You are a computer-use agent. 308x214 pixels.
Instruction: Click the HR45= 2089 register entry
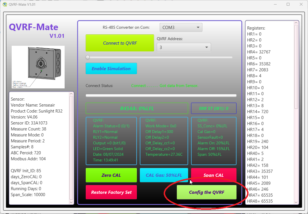(259, 183)
